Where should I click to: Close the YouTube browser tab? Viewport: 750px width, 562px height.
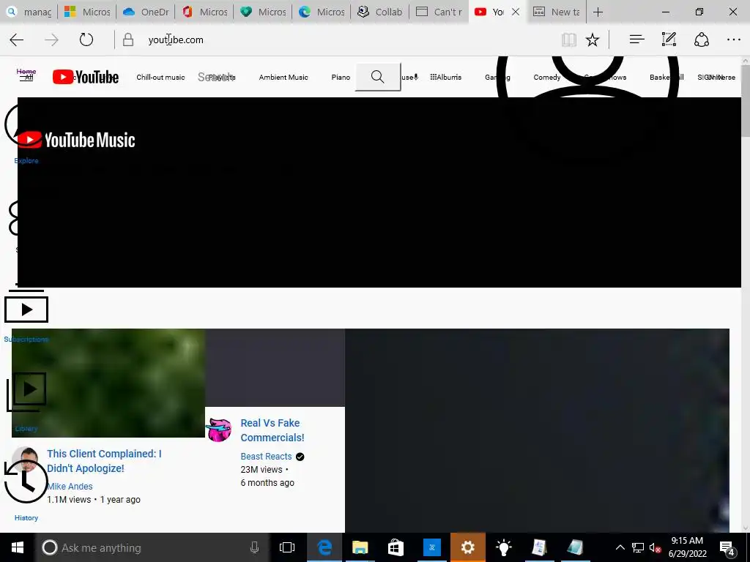click(x=515, y=12)
